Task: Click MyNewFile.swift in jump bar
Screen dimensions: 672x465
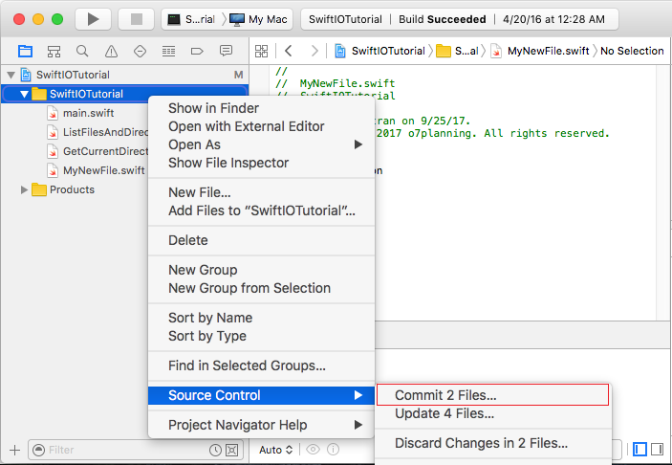Action: point(540,51)
